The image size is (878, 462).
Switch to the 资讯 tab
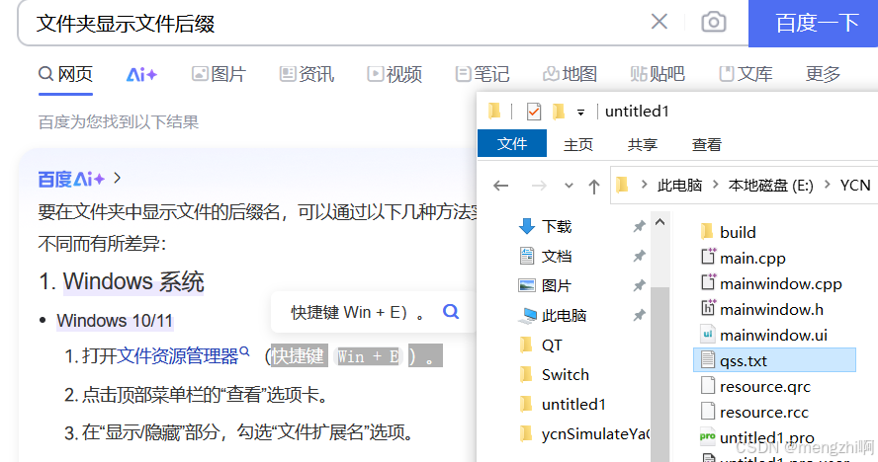(307, 74)
